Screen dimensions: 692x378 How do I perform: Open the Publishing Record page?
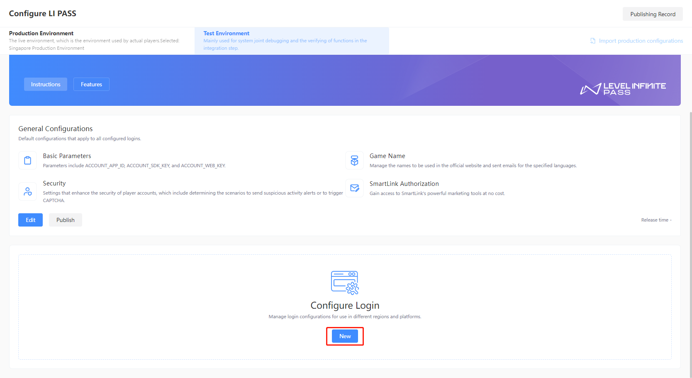[653, 14]
